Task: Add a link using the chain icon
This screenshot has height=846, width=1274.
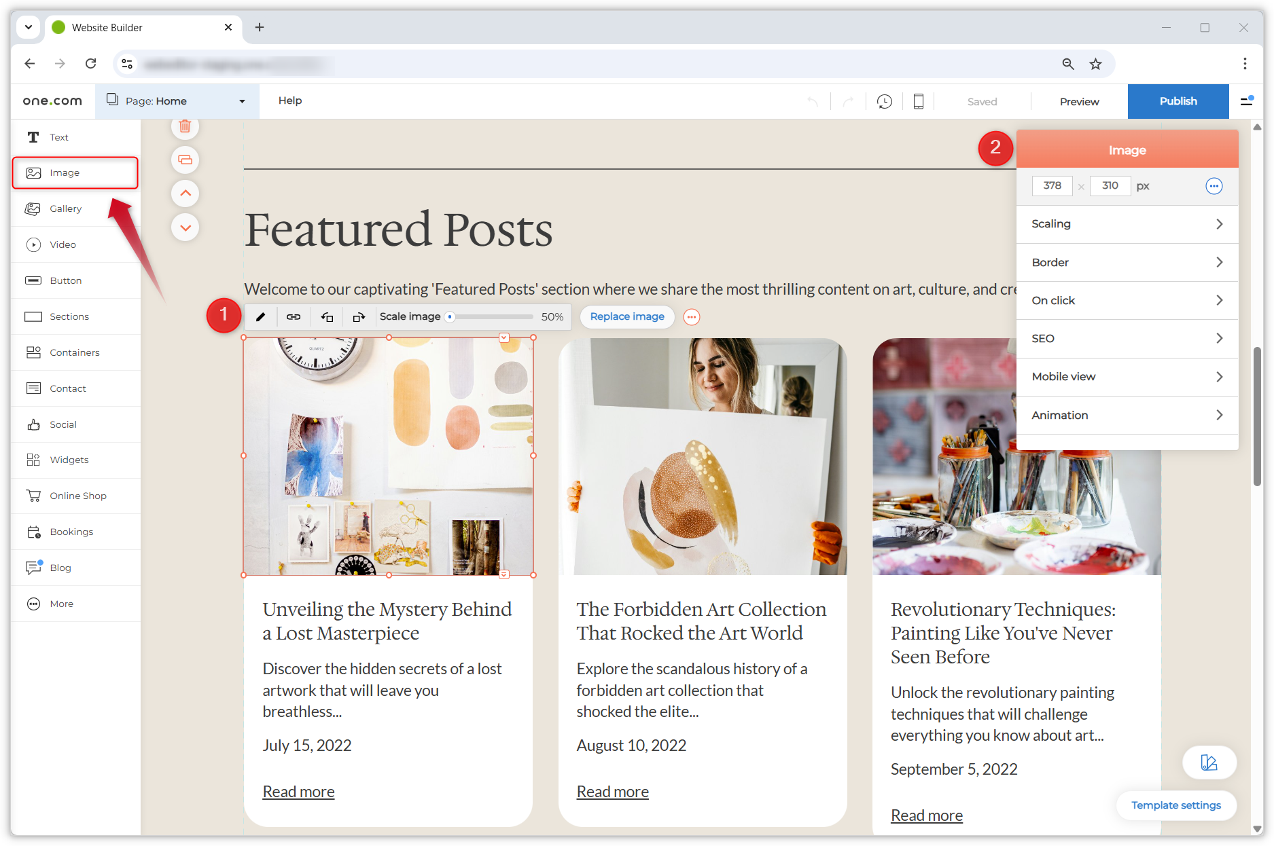Action: pos(294,316)
